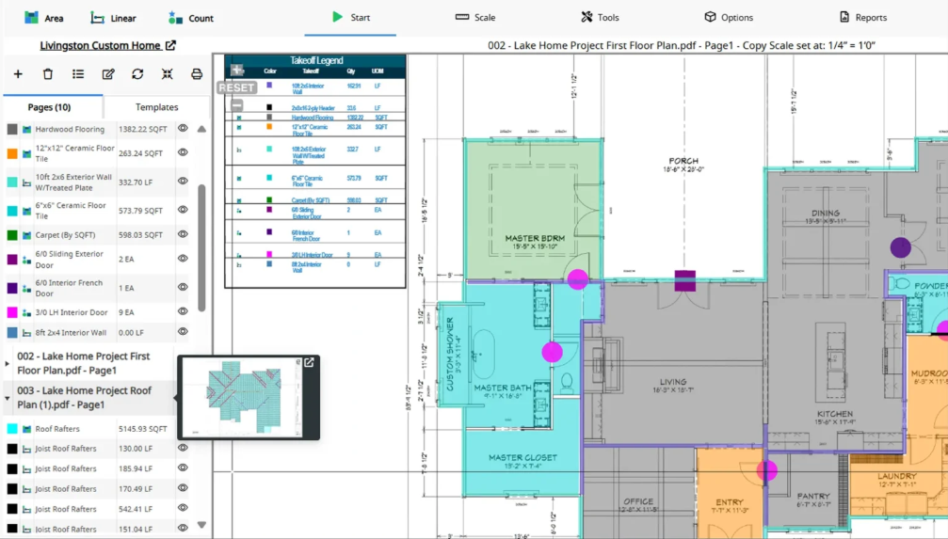
Task: Click magenta door marker in Master Bath
Action: 552,352
